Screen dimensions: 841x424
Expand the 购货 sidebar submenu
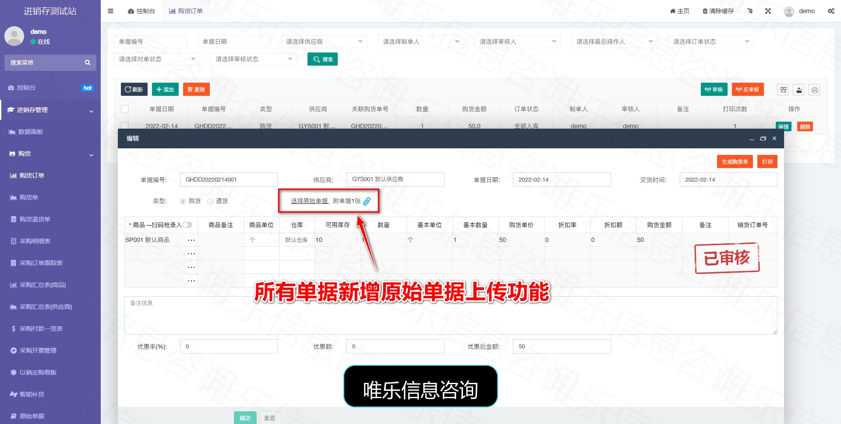(50, 154)
